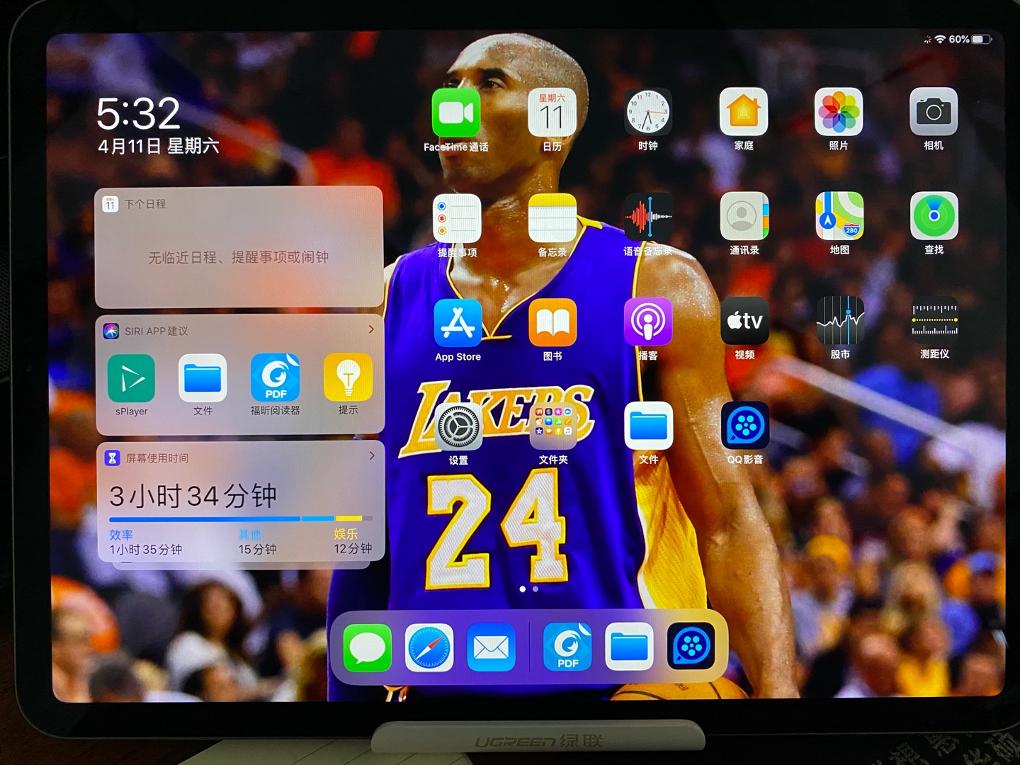This screenshot has height=765, width=1020.
Task: Open the Photos (照片) app
Action: click(x=839, y=112)
